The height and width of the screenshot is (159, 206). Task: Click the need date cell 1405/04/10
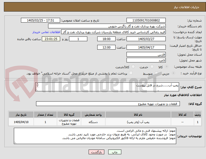pyautogui.click(x=21, y=122)
